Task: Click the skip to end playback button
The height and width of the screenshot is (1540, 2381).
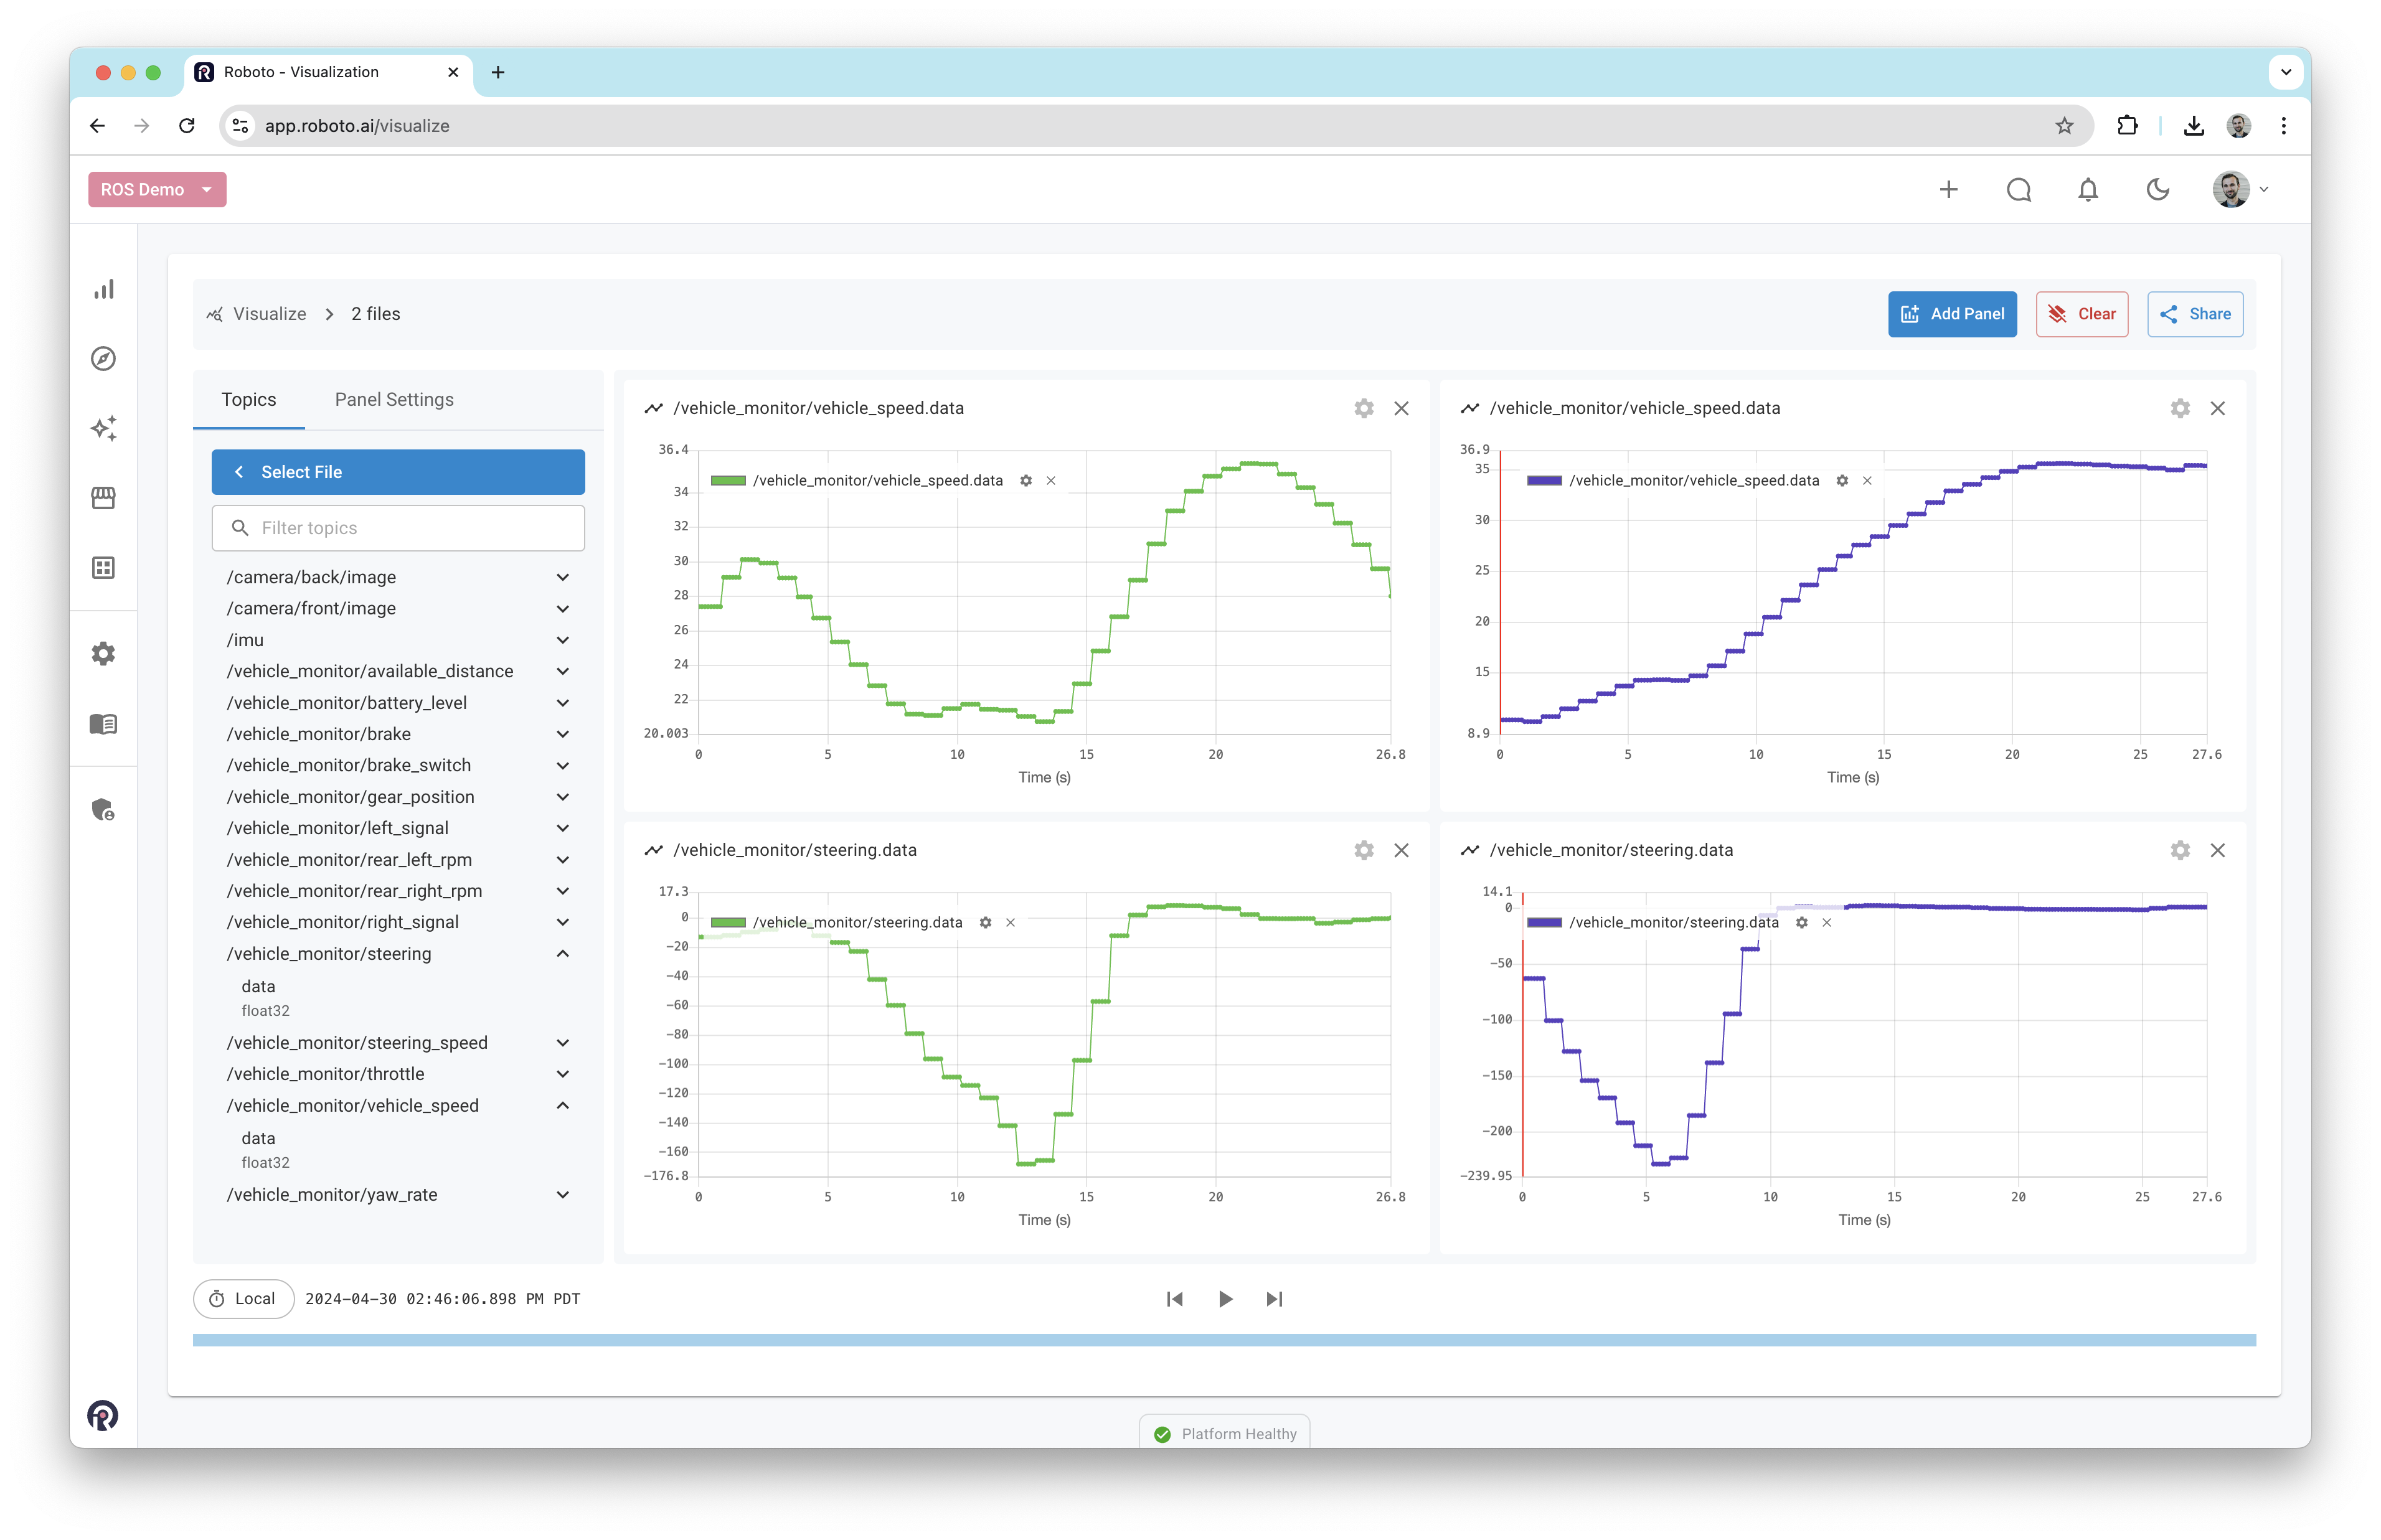Action: pyautogui.click(x=1274, y=1299)
